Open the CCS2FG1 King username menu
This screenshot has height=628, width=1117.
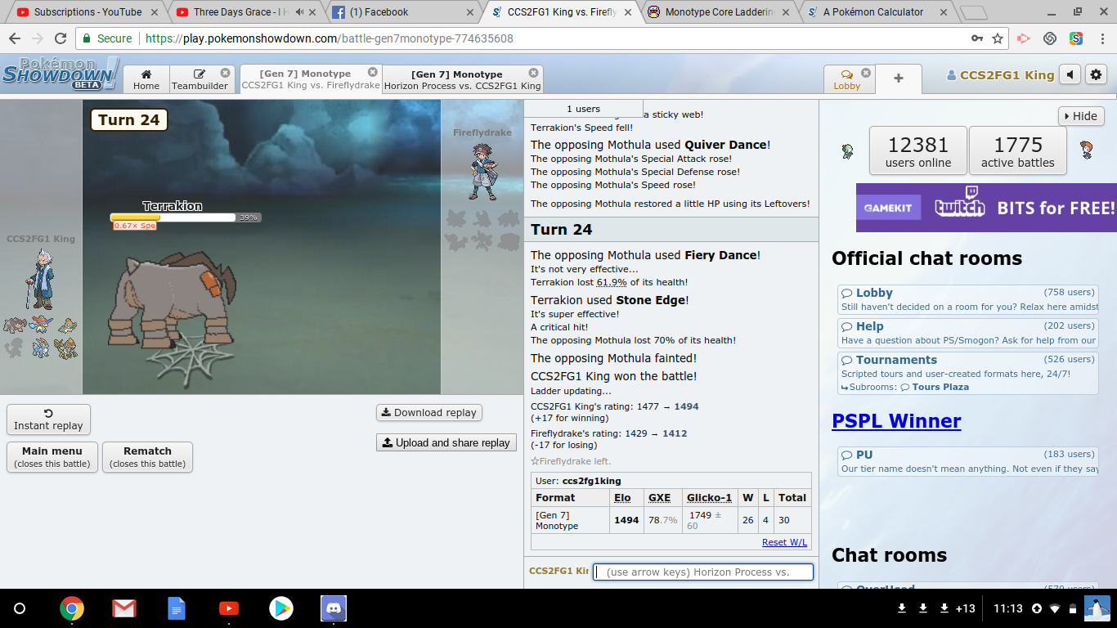click(x=1000, y=75)
